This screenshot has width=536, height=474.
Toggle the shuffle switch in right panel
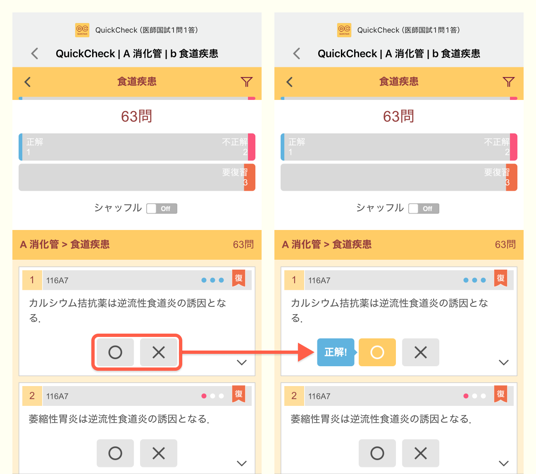click(424, 209)
